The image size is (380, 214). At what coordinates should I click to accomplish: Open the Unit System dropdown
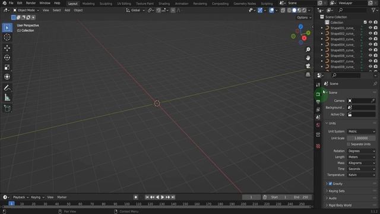click(x=361, y=131)
